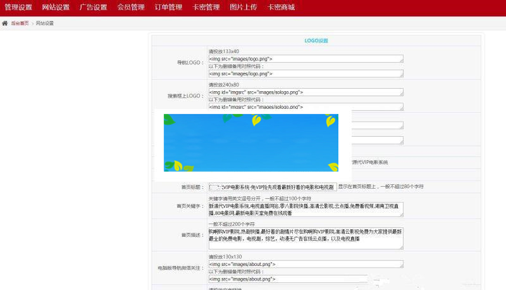This screenshot has height=290, width=506.
Task: Click the 首页关键字 textarea
Action: pos(305,209)
